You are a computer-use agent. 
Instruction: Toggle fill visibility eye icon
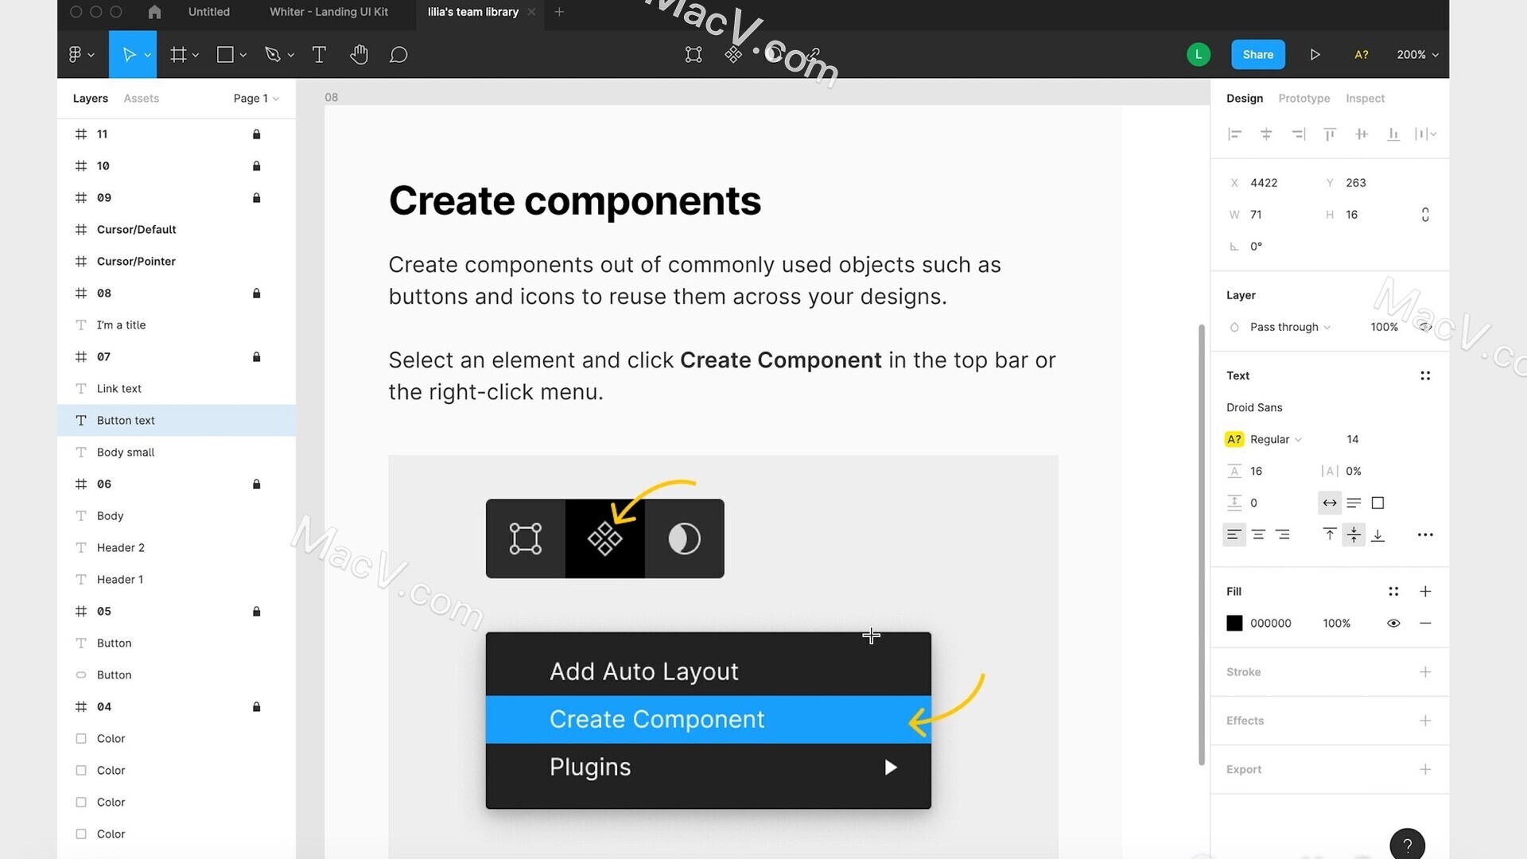coord(1393,623)
